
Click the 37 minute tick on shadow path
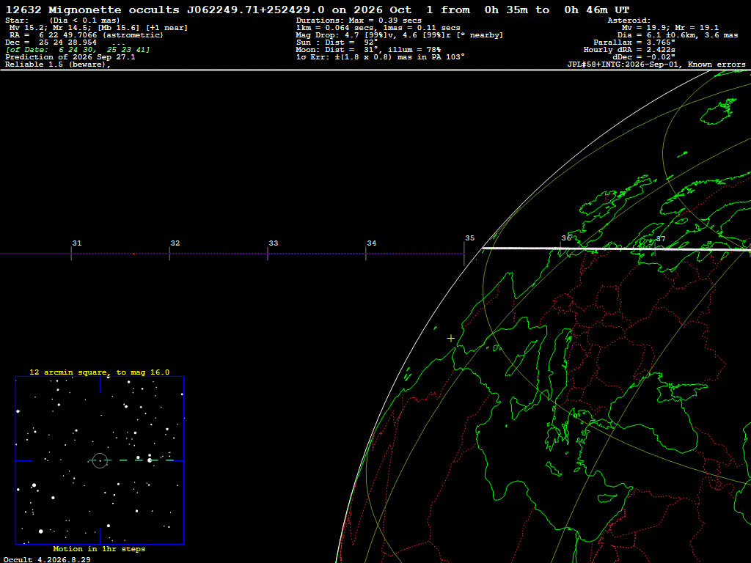coord(655,249)
